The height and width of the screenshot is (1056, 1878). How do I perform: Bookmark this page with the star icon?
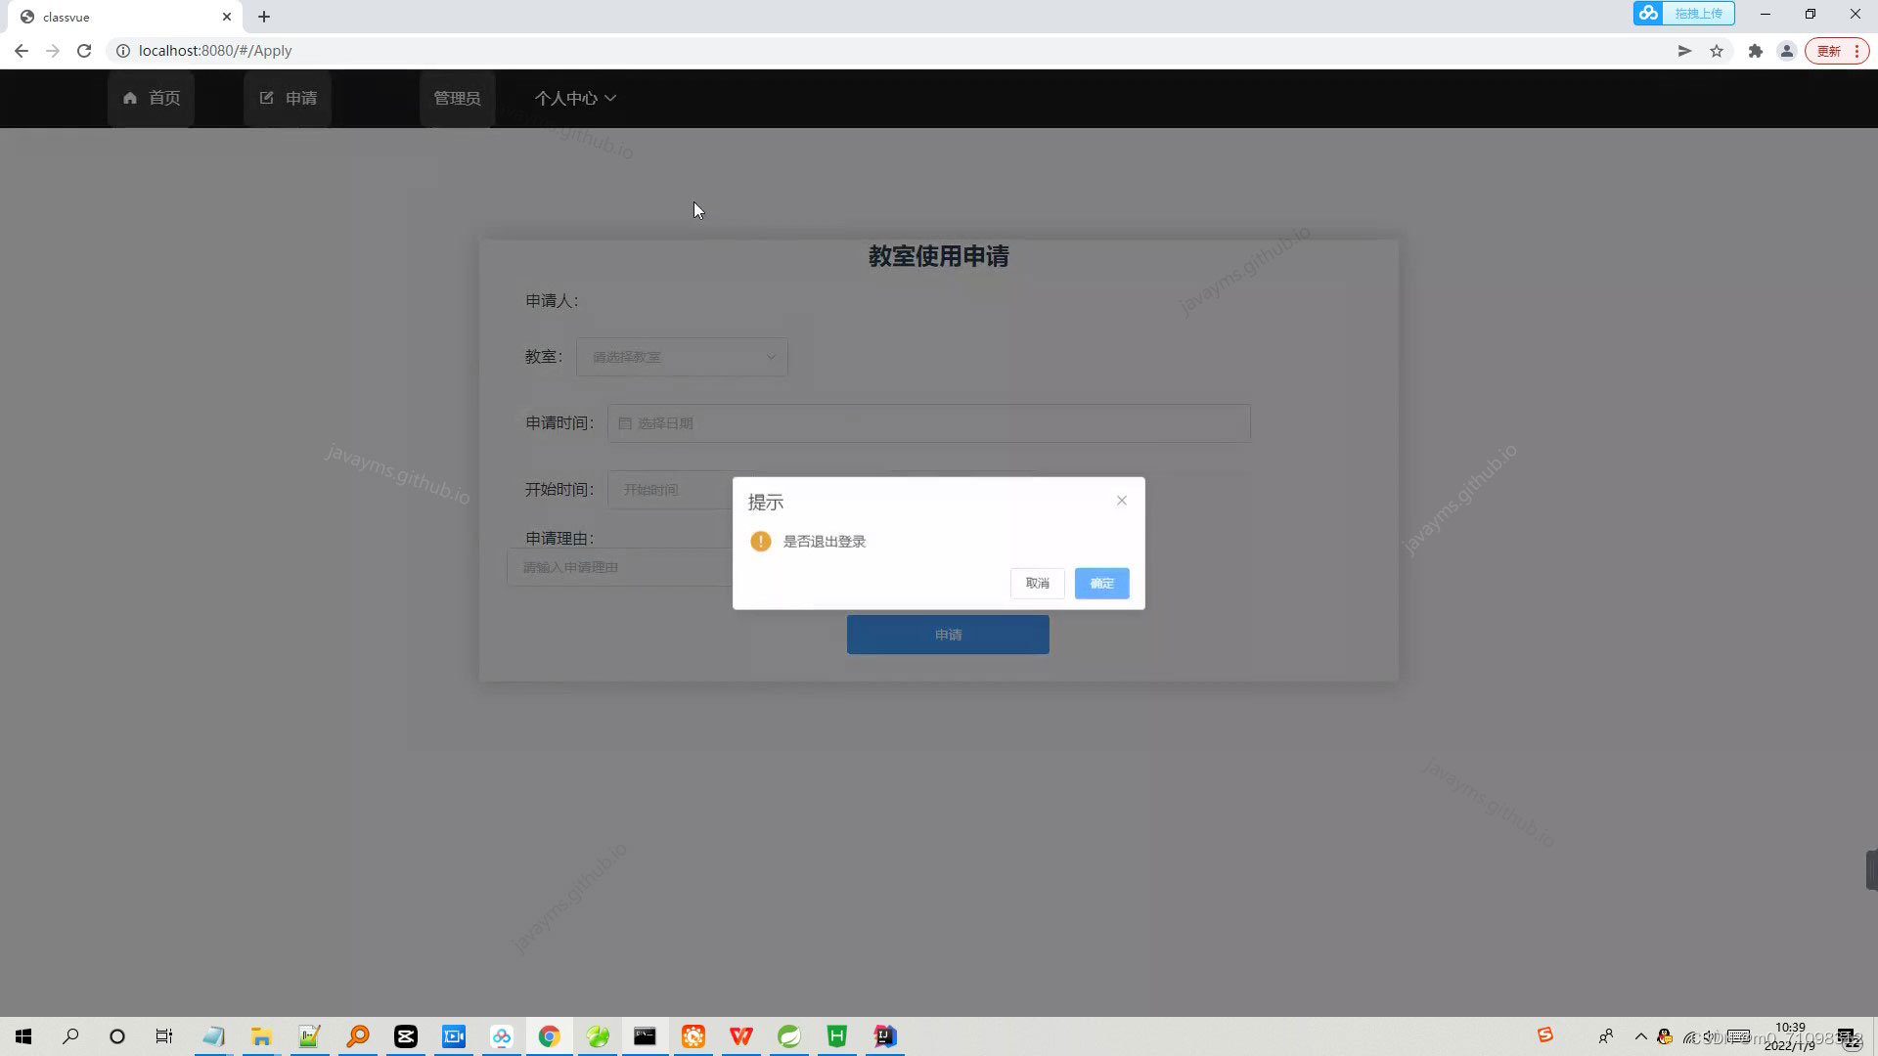point(1717,51)
